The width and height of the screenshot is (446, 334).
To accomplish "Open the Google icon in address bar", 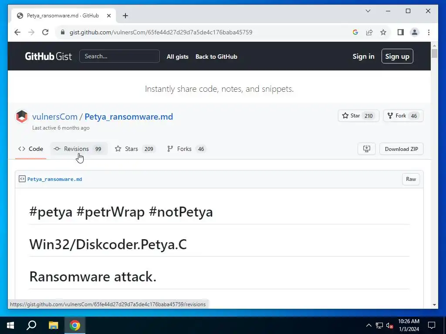I will [x=355, y=32].
